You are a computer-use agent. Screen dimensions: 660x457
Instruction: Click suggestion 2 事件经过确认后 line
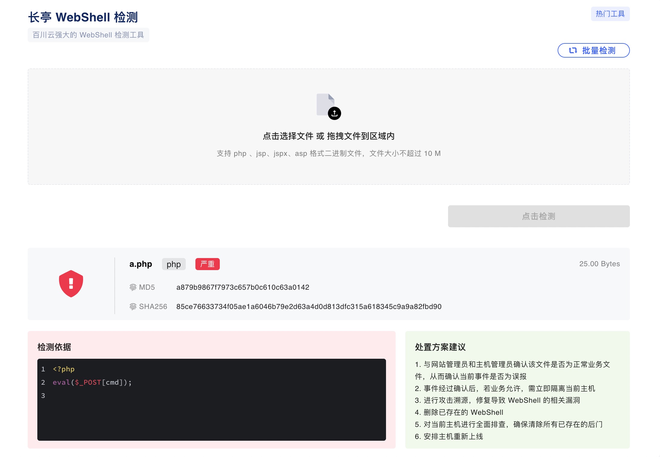(505, 388)
